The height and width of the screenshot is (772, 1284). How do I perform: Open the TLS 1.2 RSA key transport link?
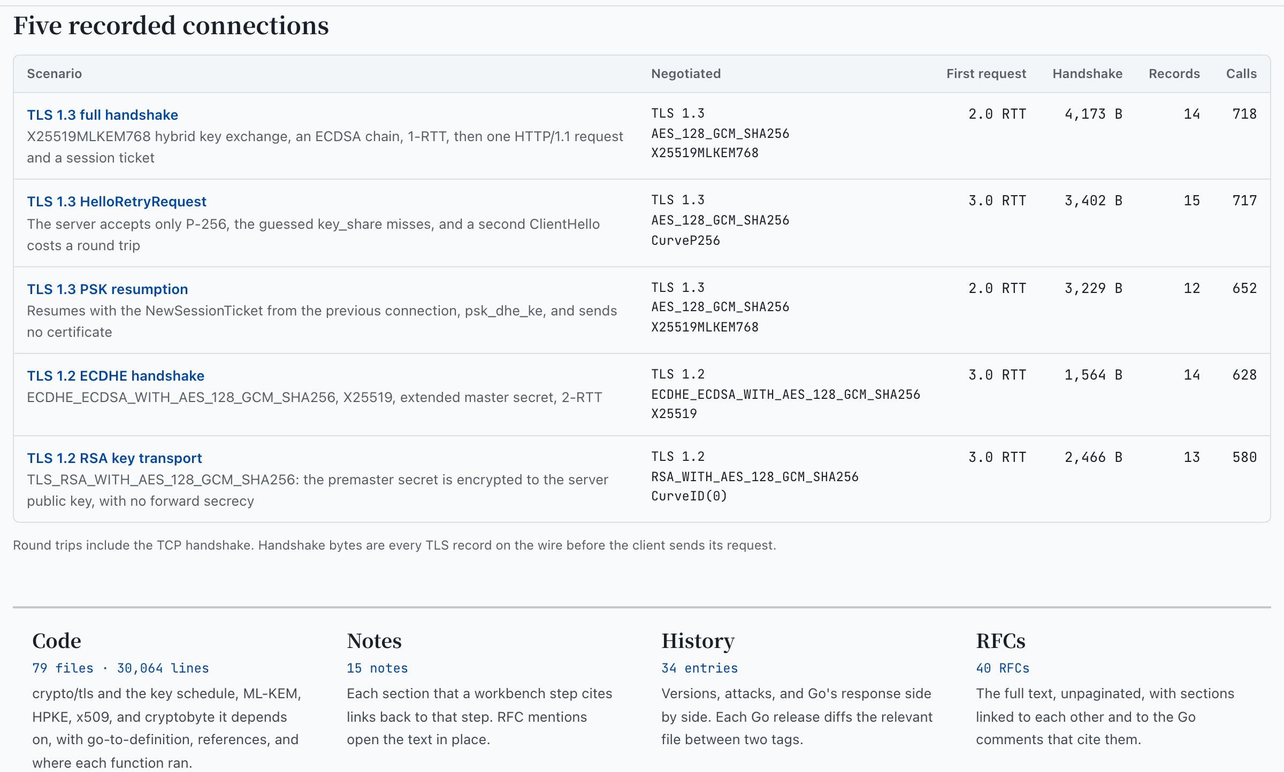[114, 458]
